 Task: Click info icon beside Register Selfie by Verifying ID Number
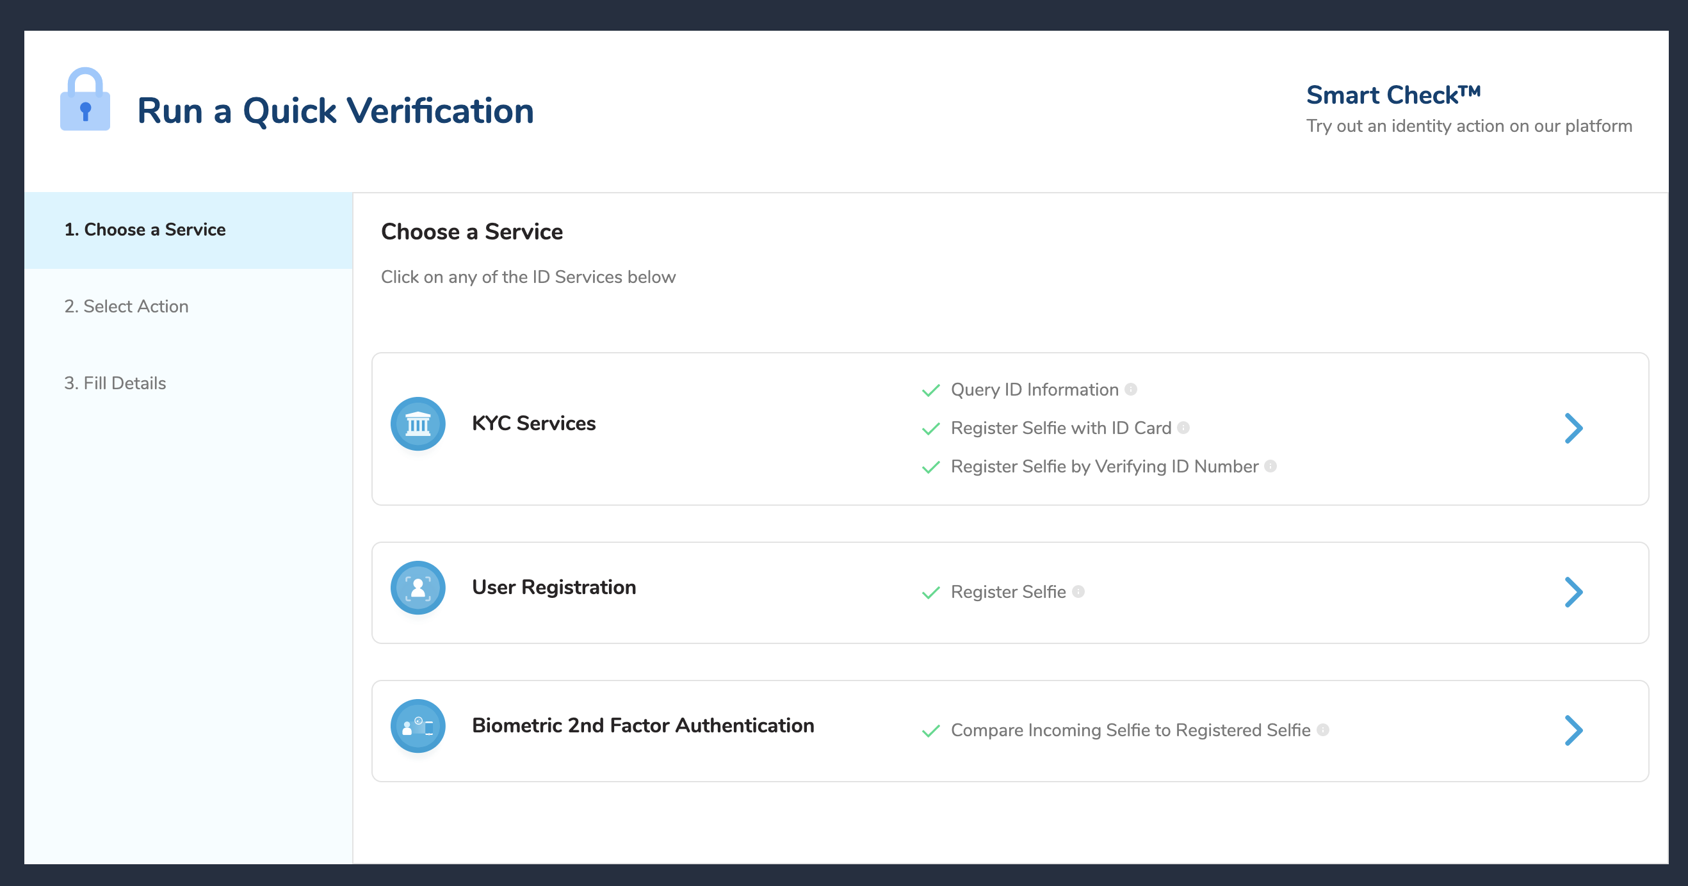tap(1270, 466)
